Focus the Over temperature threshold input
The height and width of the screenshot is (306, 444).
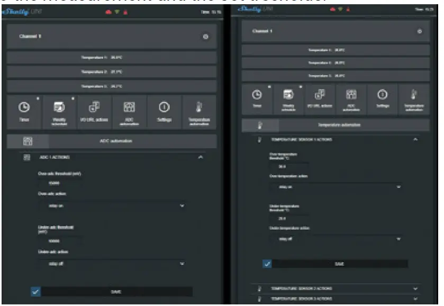point(289,167)
